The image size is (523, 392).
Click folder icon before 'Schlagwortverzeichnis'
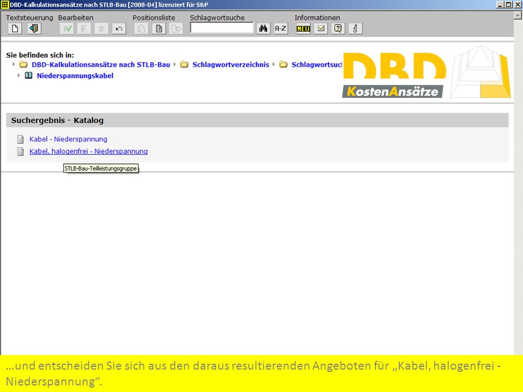pyautogui.click(x=184, y=64)
